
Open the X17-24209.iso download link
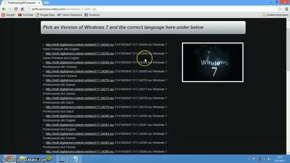click(80, 53)
